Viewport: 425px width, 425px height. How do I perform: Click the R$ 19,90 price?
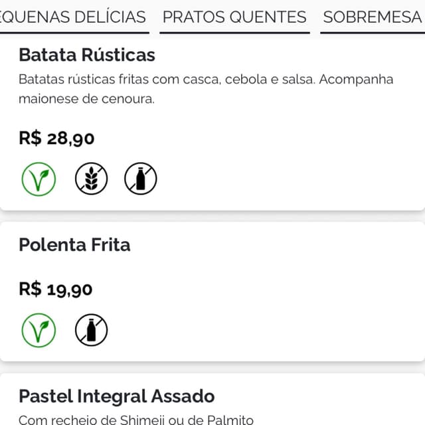[x=56, y=290]
